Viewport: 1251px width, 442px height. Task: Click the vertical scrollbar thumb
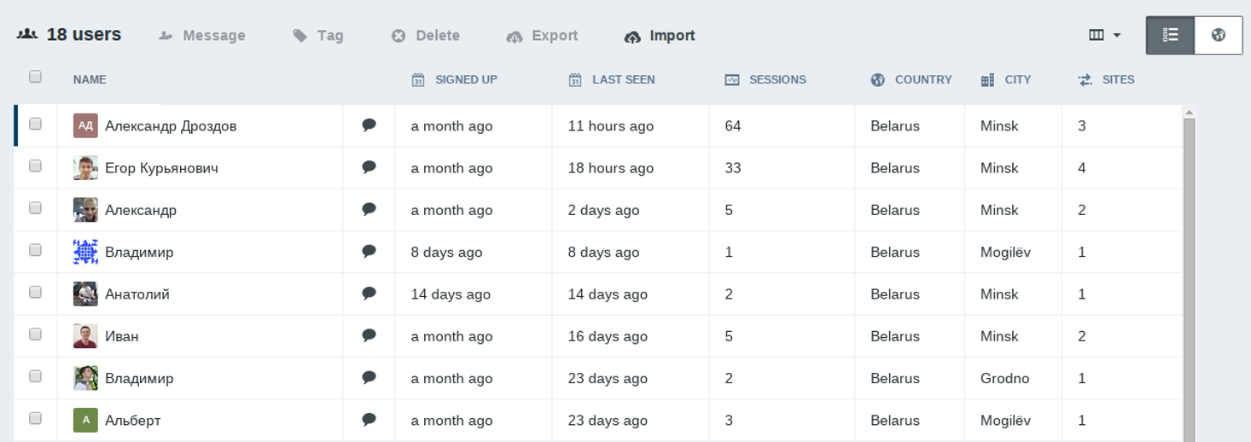1189,273
